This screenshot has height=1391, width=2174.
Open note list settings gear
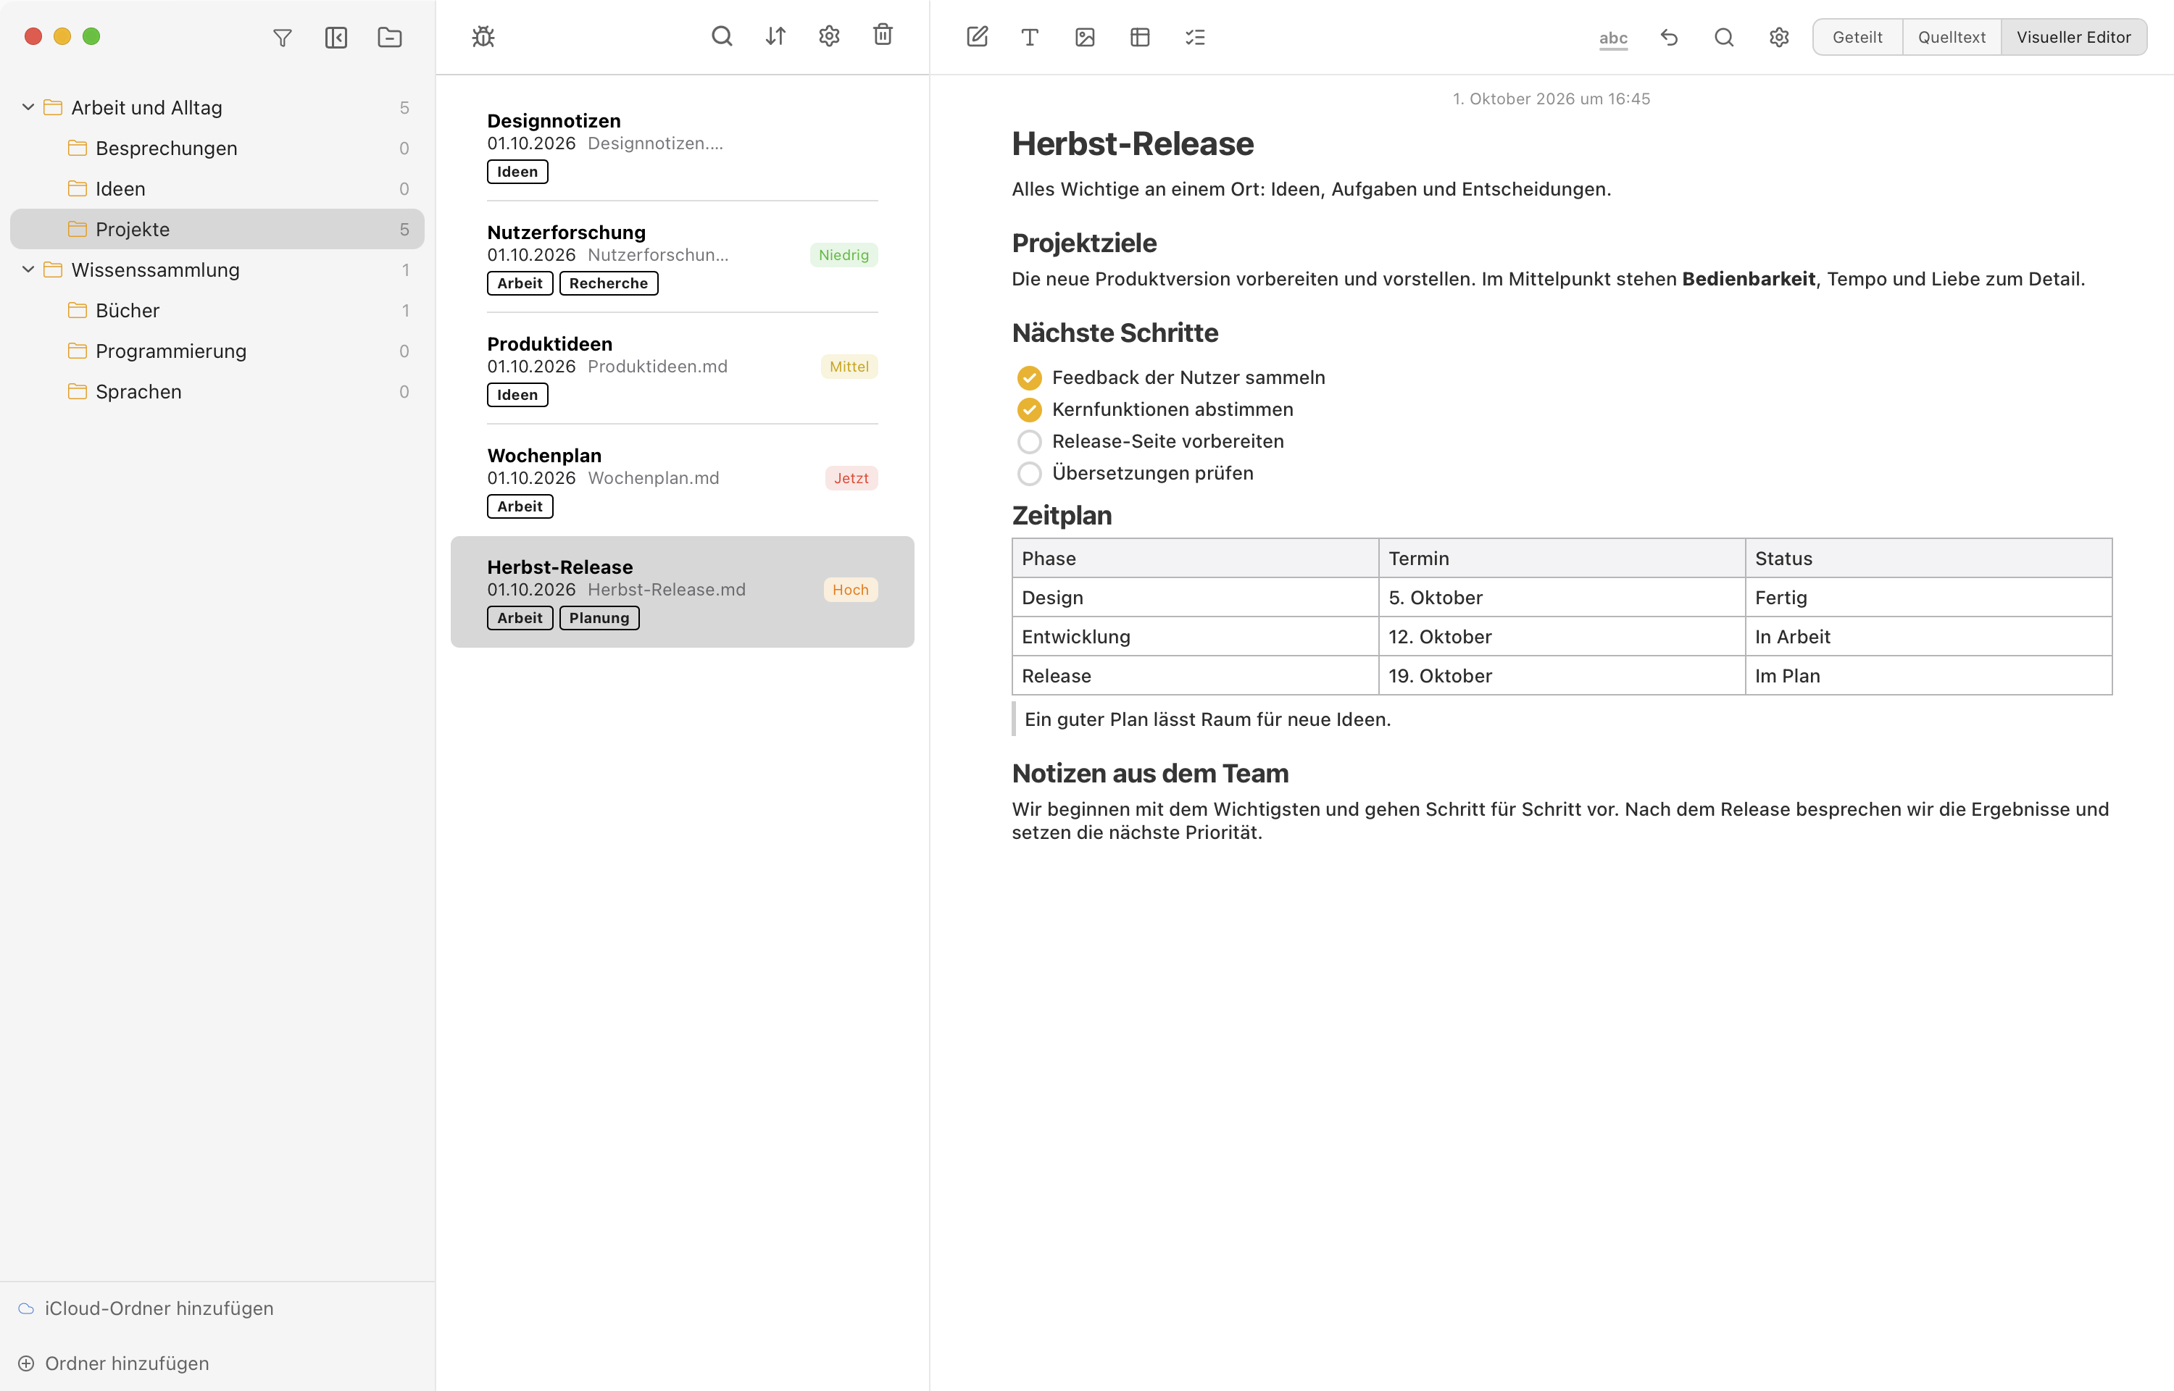click(x=829, y=36)
